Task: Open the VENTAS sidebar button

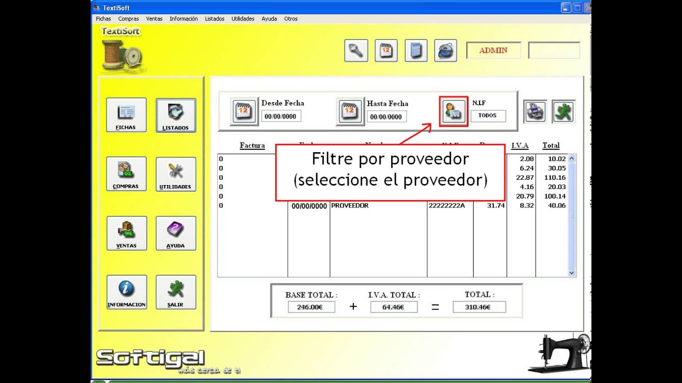Action: click(x=126, y=233)
